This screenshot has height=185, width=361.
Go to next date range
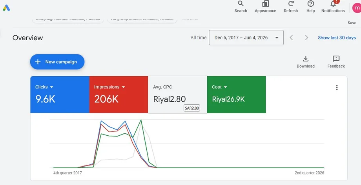coord(306,38)
